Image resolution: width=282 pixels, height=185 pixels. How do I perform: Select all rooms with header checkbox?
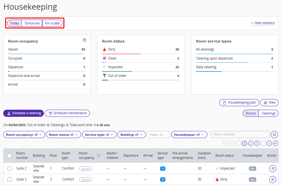(9, 156)
